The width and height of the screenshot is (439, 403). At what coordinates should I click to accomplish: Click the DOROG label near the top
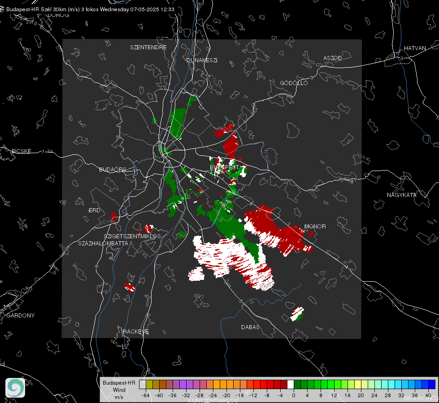point(58,15)
